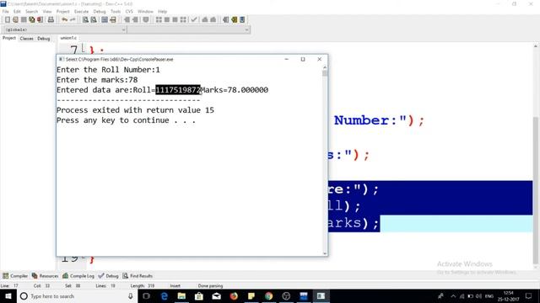
Task: Click the Windows Start button
Action: 8,296
